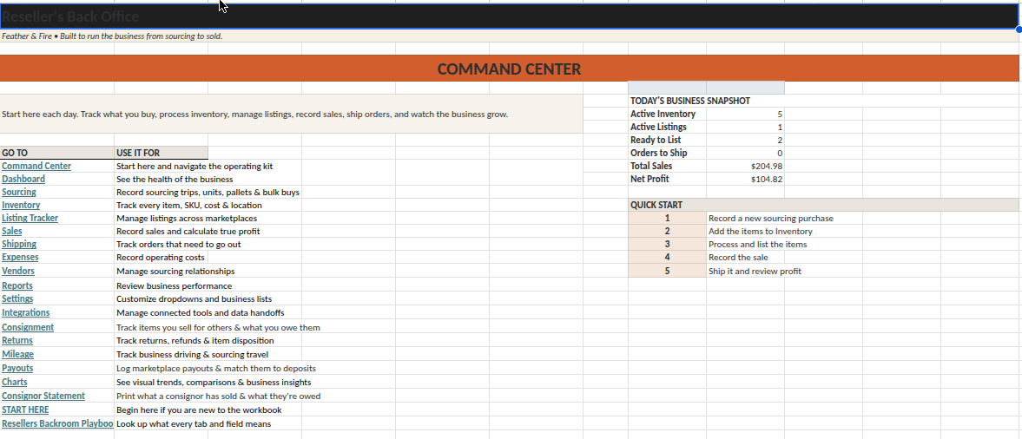This screenshot has height=439, width=1022.
Task: Open the Expenses link
Action: click(x=20, y=258)
